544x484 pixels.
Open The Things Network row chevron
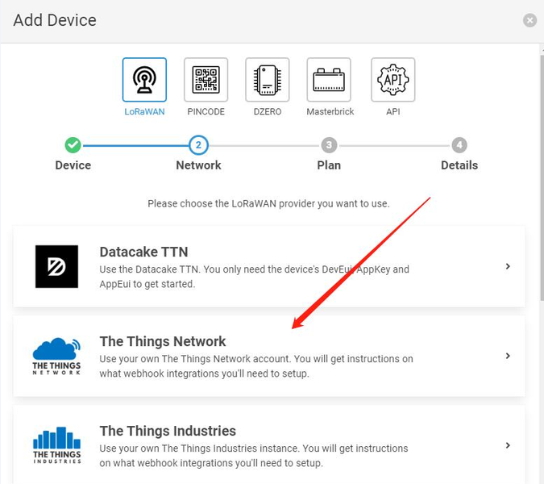(508, 356)
